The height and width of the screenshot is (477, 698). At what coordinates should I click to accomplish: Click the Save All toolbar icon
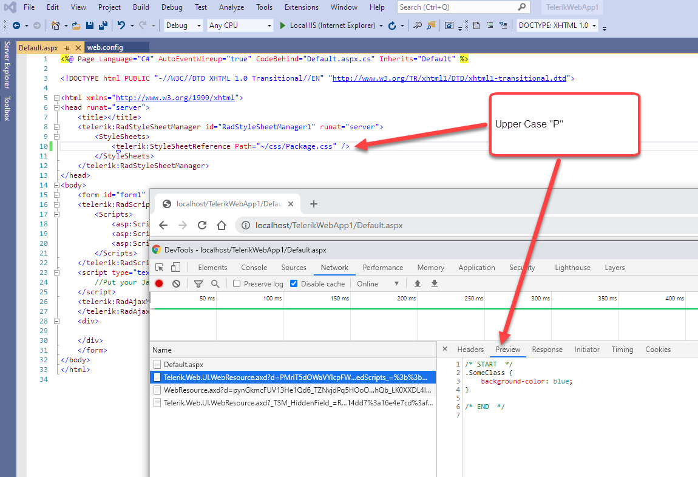point(103,25)
